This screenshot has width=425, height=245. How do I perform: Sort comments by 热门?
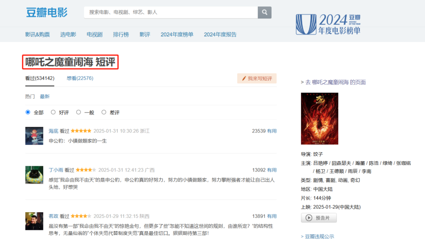click(x=30, y=97)
